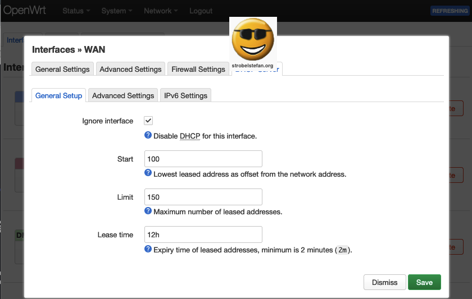Click the help icon under Limit field
This screenshot has height=299, width=472.
(x=148, y=211)
